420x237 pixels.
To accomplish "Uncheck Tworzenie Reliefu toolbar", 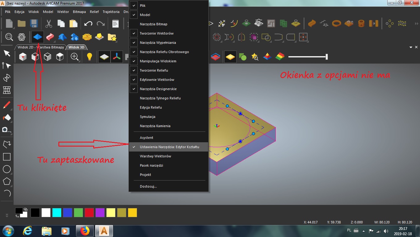I will tap(169, 70).
